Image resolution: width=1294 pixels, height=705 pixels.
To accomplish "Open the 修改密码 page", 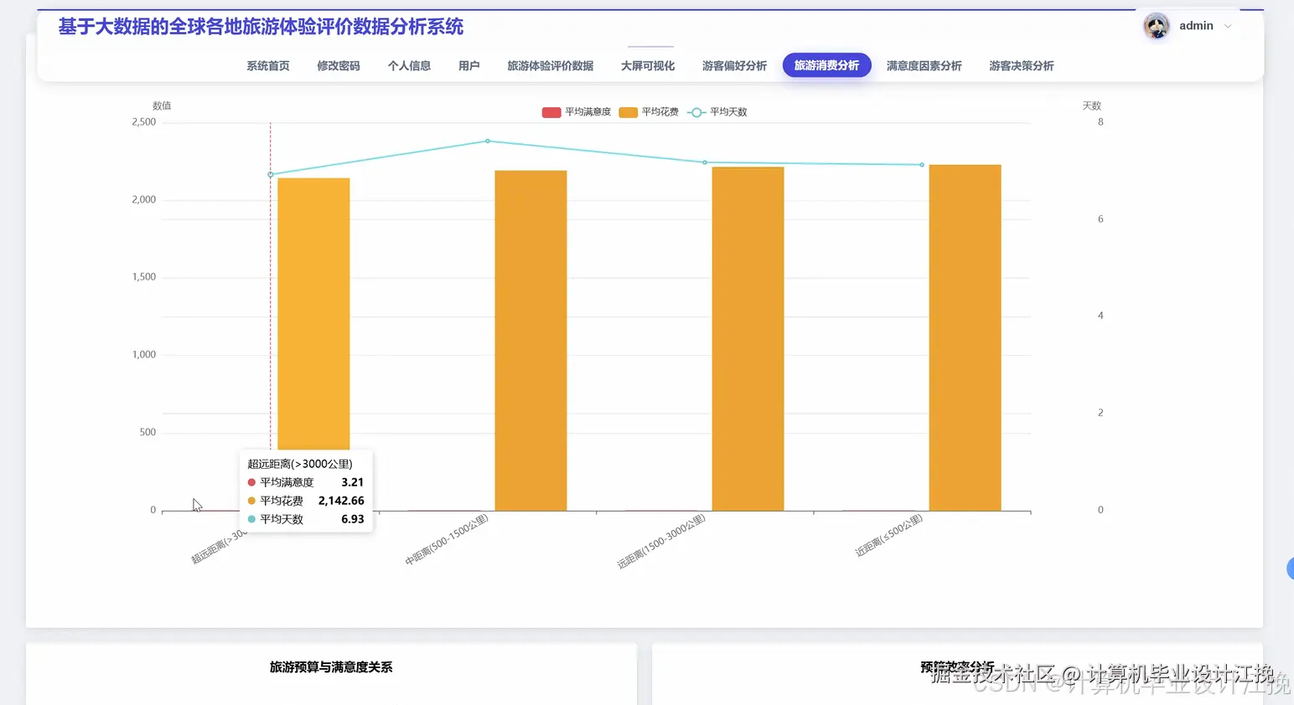I will tap(338, 65).
